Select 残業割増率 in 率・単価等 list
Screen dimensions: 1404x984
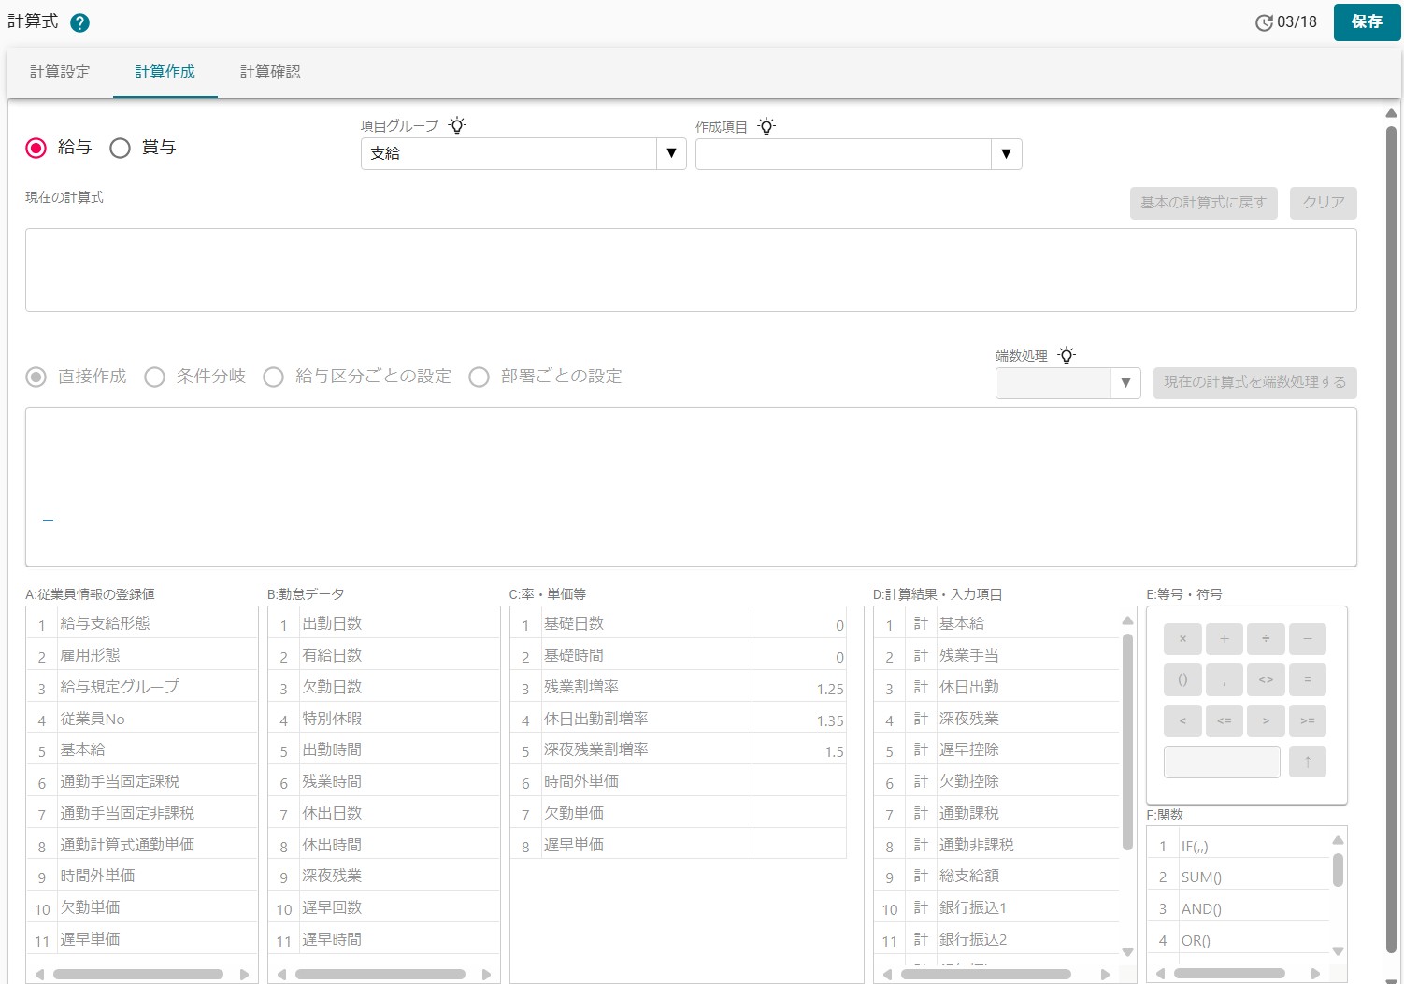679,687
